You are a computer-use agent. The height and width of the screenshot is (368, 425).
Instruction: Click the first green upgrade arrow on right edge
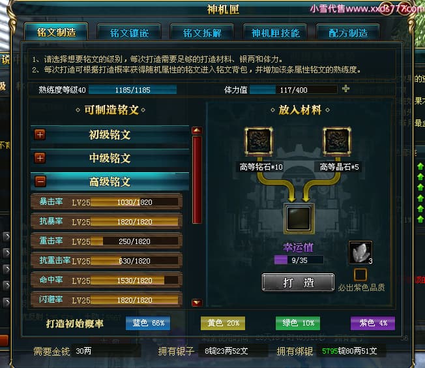click(420, 166)
